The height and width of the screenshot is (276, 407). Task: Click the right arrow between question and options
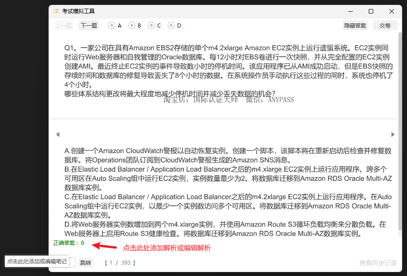[393, 135]
